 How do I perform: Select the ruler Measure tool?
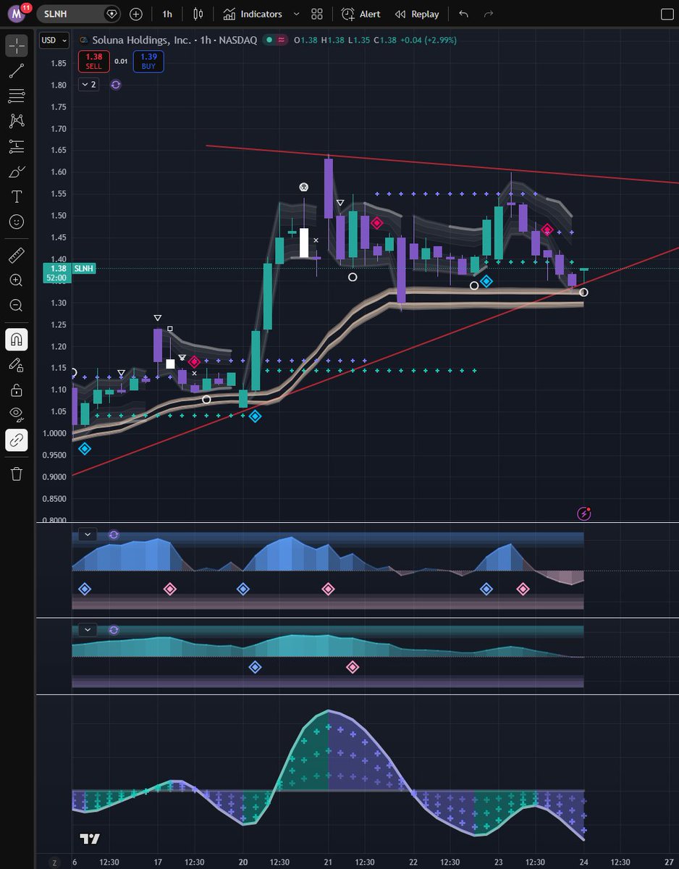point(17,255)
